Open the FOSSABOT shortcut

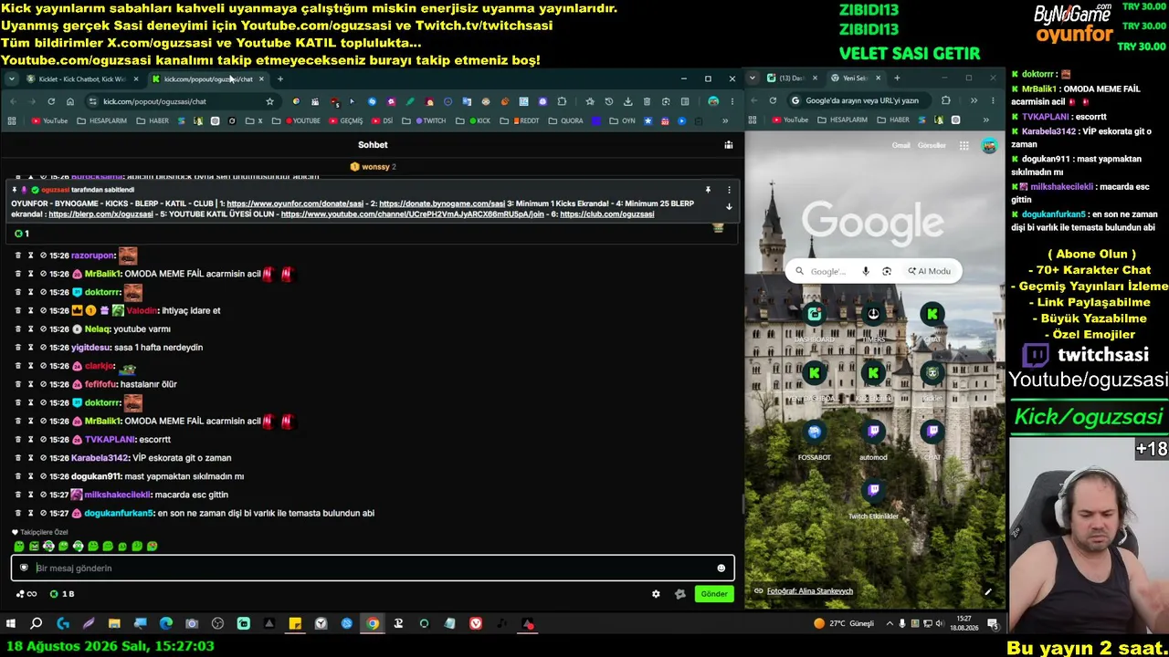[814, 440]
